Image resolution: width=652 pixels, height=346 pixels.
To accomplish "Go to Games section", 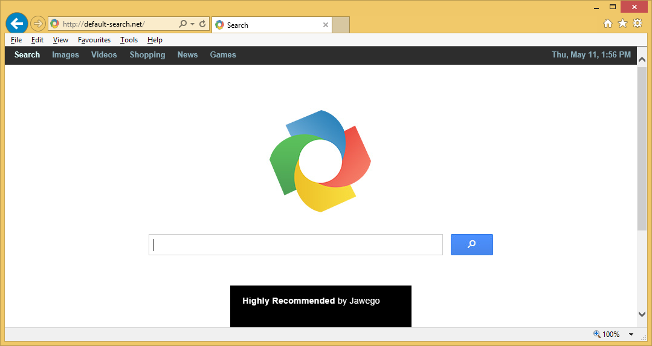I will (x=223, y=54).
